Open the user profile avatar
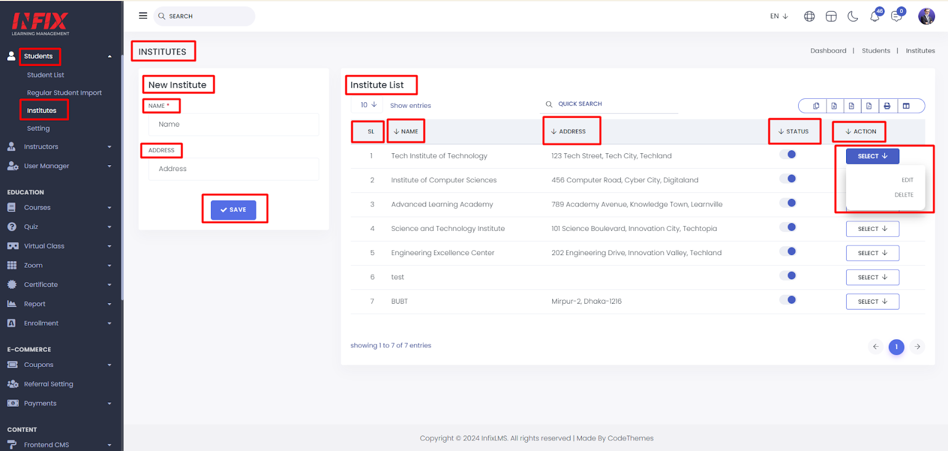 point(927,17)
